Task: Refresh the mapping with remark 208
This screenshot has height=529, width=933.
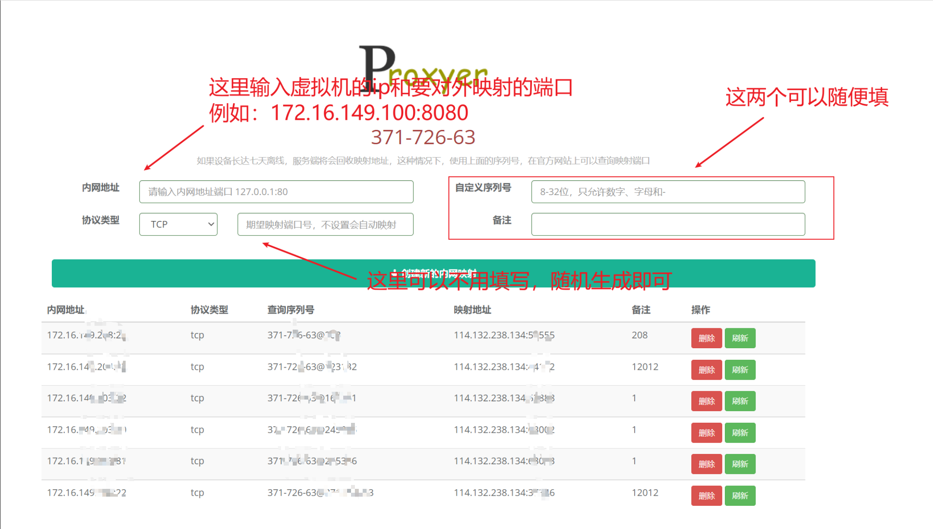Action: [740, 338]
